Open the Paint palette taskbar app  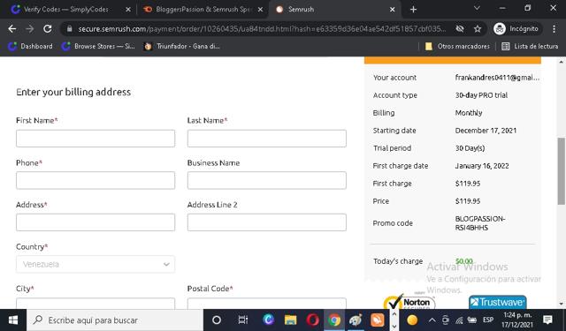tap(356, 320)
